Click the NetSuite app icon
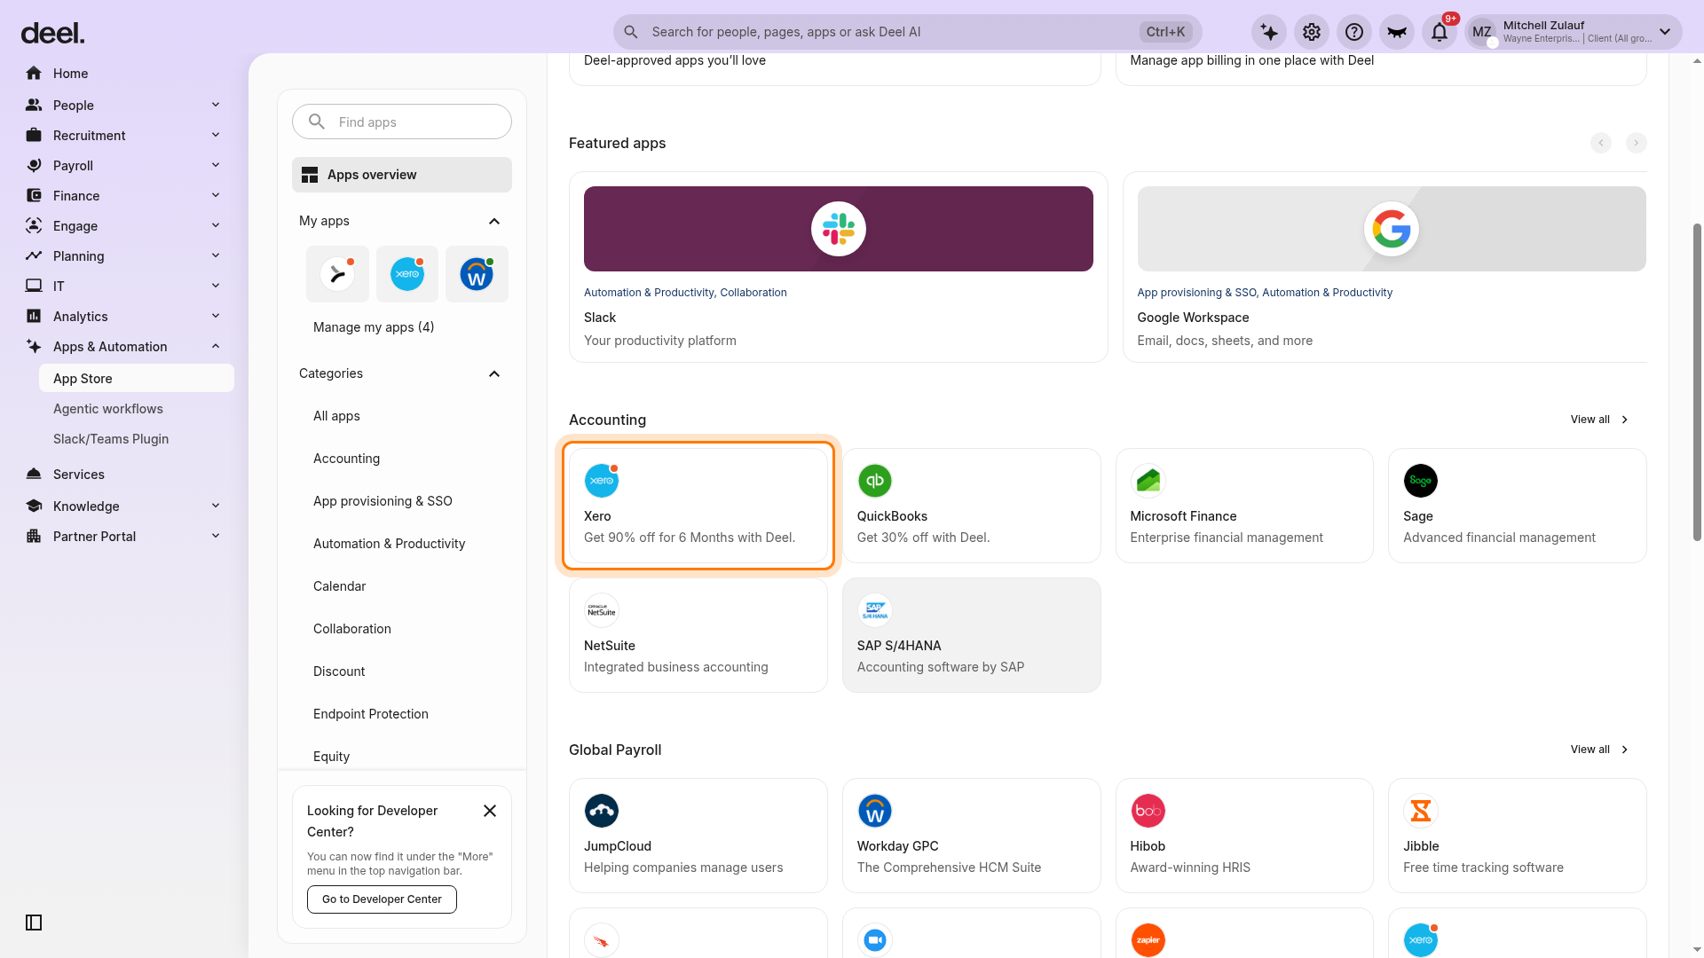 coord(602,610)
